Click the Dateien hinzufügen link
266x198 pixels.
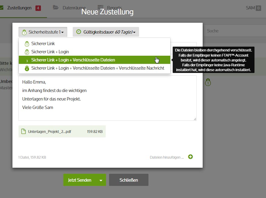click(x=167, y=157)
